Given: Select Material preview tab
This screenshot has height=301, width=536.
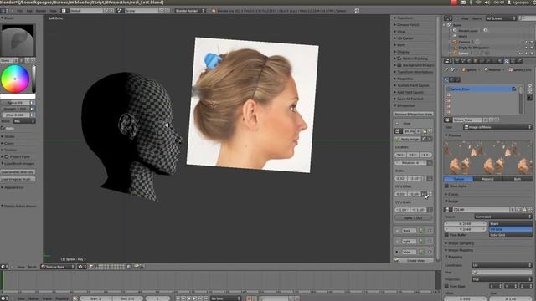Looking at the screenshot, I should tap(487, 179).
